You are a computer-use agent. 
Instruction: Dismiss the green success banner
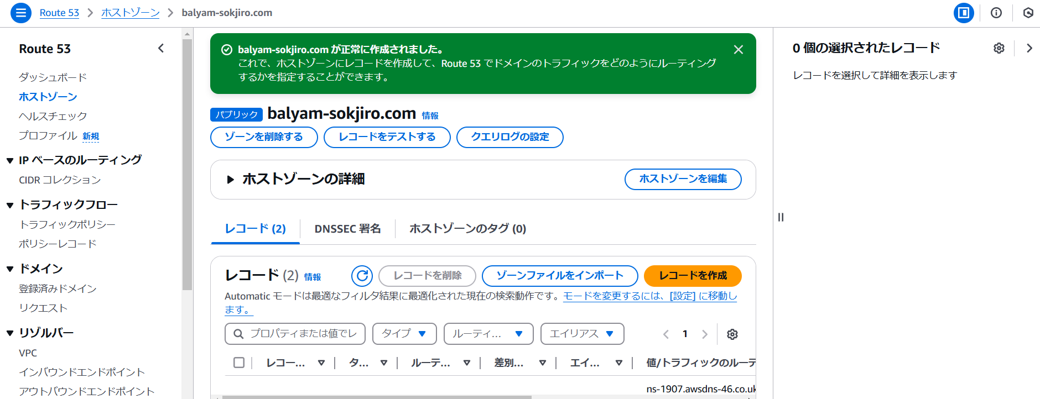point(739,50)
